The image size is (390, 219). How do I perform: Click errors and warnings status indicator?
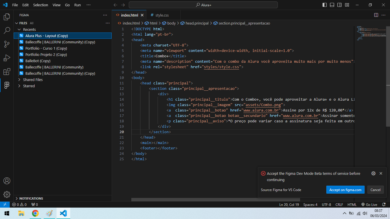[19, 204]
